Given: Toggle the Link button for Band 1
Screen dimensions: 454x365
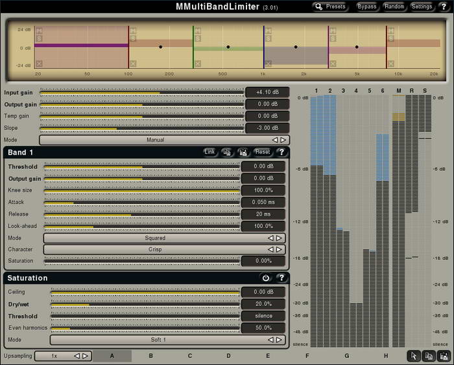Looking at the screenshot, I should [209, 152].
